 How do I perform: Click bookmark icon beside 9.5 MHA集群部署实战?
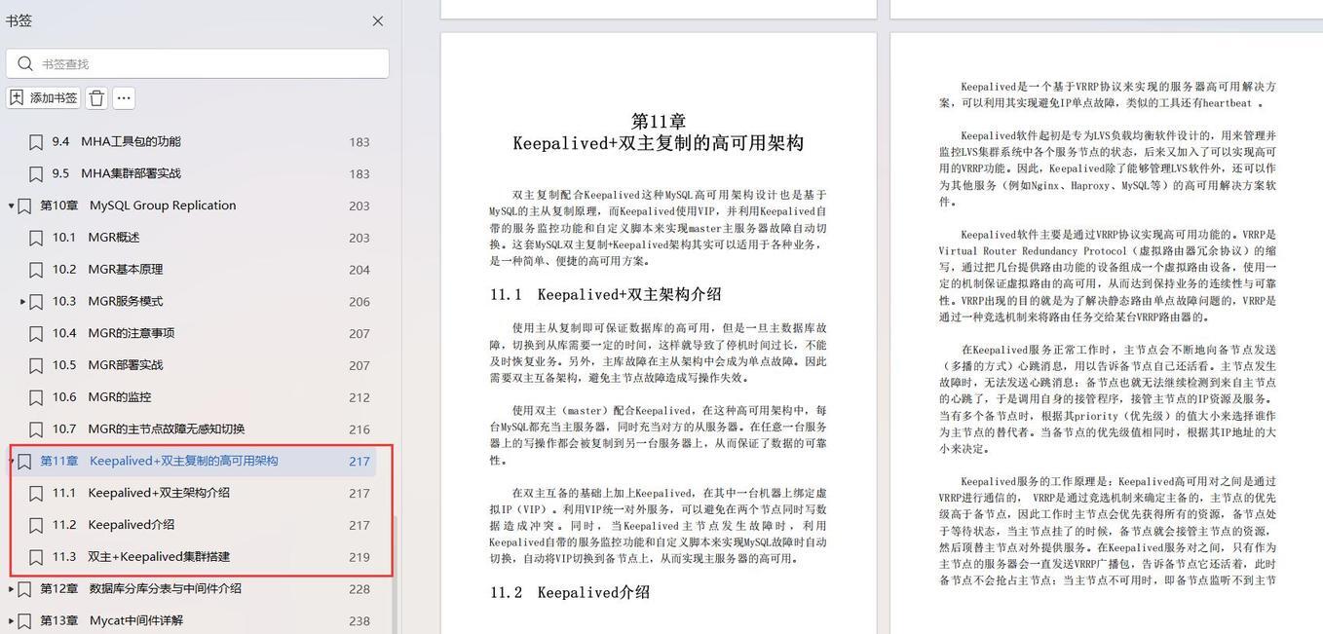[36, 174]
